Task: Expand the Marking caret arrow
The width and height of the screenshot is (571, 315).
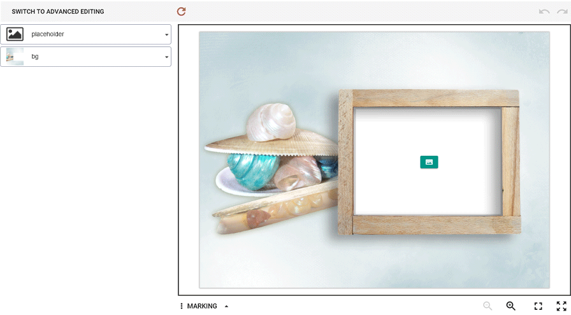Action: [226, 306]
